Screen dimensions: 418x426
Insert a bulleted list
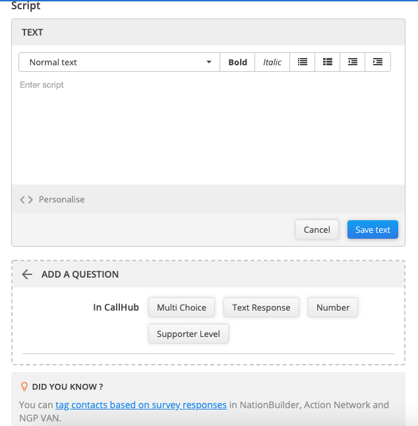pyautogui.click(x=303, y=62)
